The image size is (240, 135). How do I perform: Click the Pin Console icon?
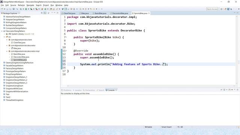tap(221, 90)
